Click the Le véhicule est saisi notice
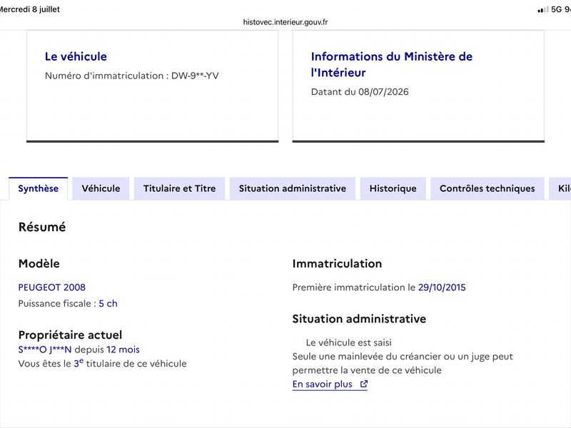This screenshot has width=571, height=428. pyautogui.click(x=348, y=342)
